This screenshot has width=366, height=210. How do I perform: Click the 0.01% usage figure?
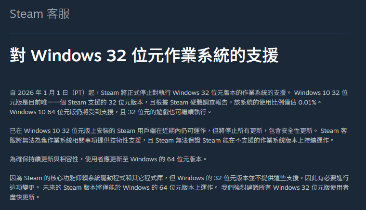point(307,103)
